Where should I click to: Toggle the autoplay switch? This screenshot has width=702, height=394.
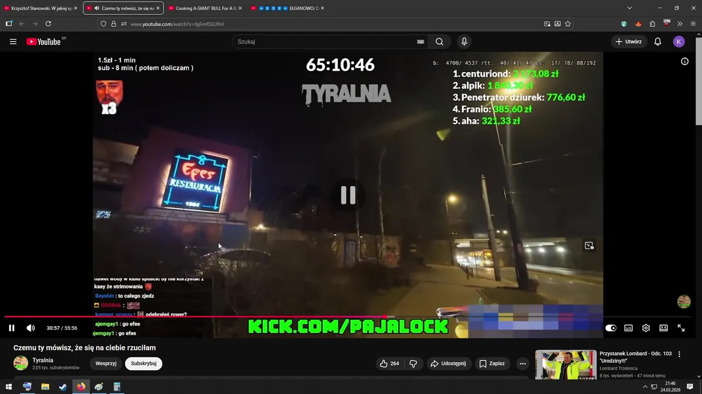click(x=611, y=328)
